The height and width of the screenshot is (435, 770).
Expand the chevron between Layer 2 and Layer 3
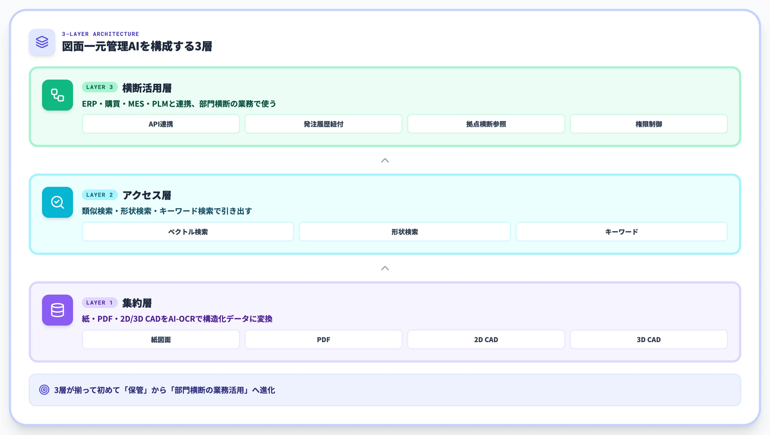[x=385, y=161]
